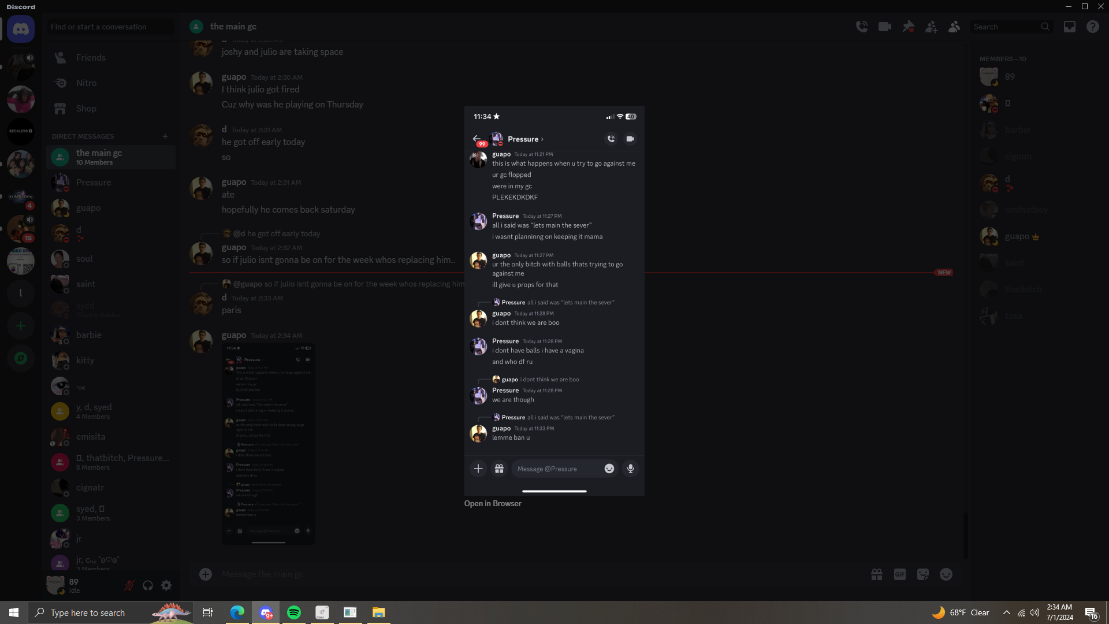Open User Settings gear
This screenshot has height=624, width=1109.
coord(166,585)
